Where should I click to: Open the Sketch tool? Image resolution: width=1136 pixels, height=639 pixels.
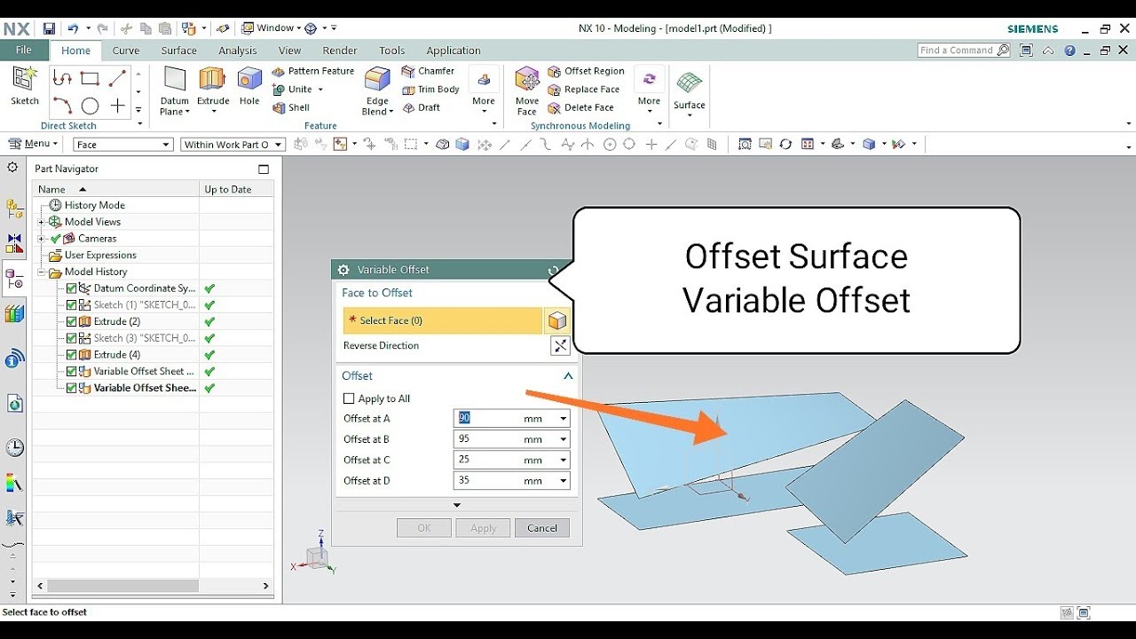point(25,86)
